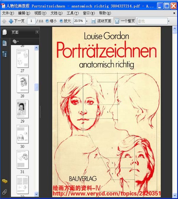Screen dimensions: 178x199
Task: Click the page number label 28
Action: click(23, 96)
